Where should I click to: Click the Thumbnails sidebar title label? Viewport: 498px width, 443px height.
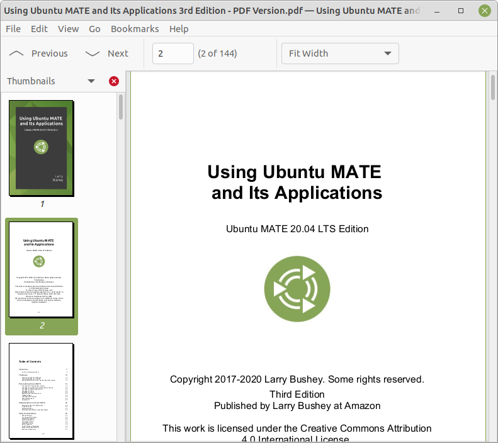31,81
